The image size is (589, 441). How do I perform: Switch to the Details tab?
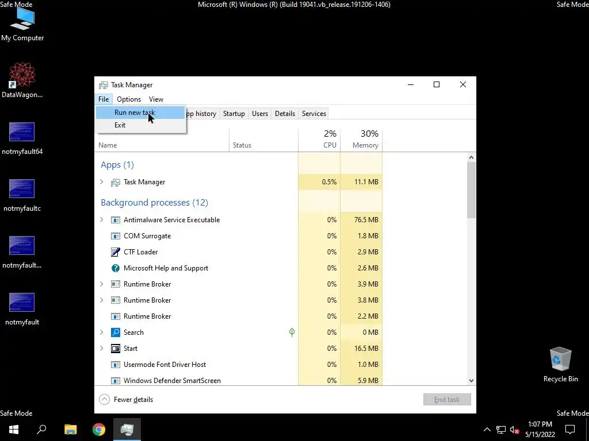click(285, 114)
